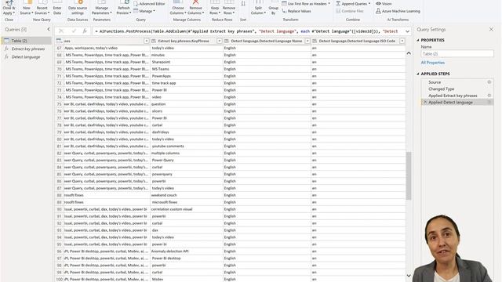The height and width of the screenshot is (282, 502).
Task: Click the Split Column button
Action: pyautogui.click(x=258, y=8)
